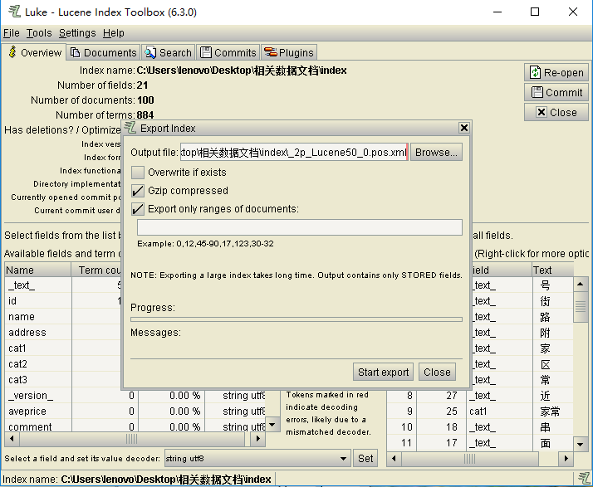
Task: Click the fields table horizontal scrollbar thumb
Action: pos(131,439)
